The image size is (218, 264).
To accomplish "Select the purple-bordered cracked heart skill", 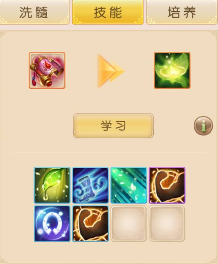I will click(167, 185).
